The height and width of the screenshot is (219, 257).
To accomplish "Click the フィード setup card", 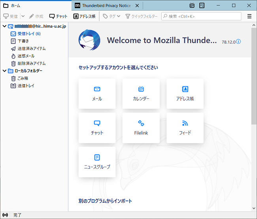I will click(185, 128).
